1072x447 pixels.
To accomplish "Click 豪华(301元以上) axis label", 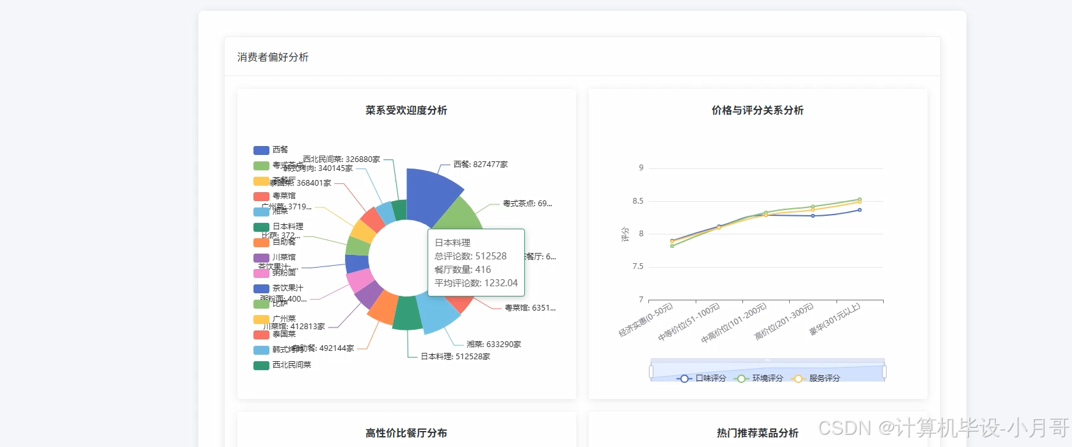I will [835, 319].
